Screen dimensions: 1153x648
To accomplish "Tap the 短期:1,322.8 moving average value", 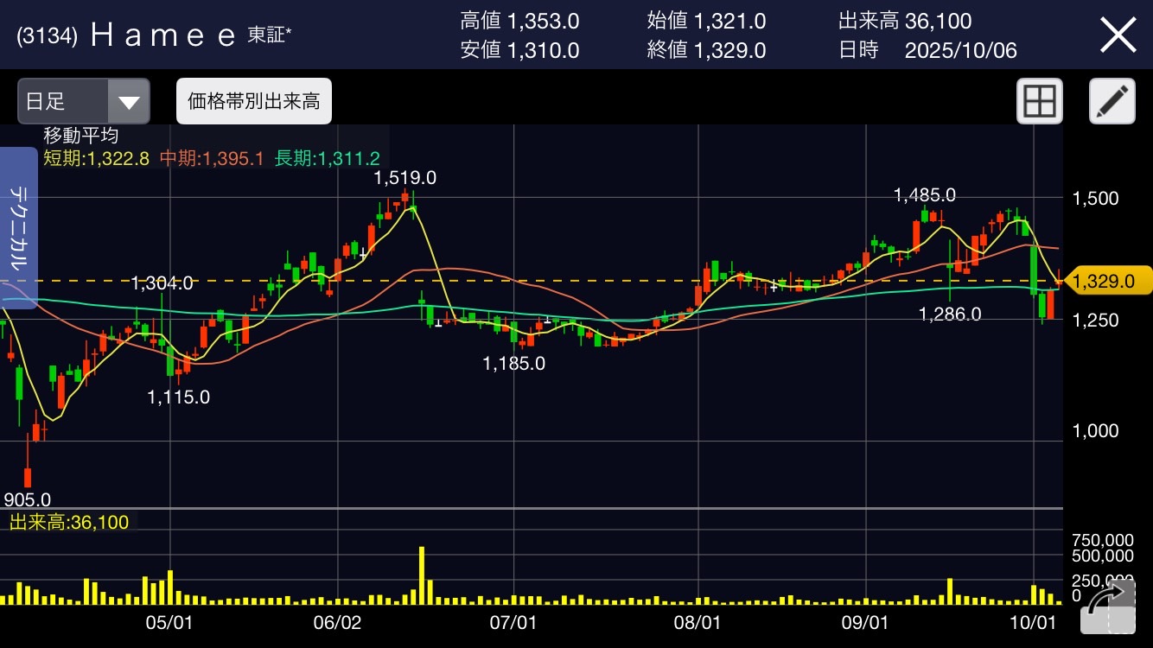I will pyautogui.click(x=97, y=158).
